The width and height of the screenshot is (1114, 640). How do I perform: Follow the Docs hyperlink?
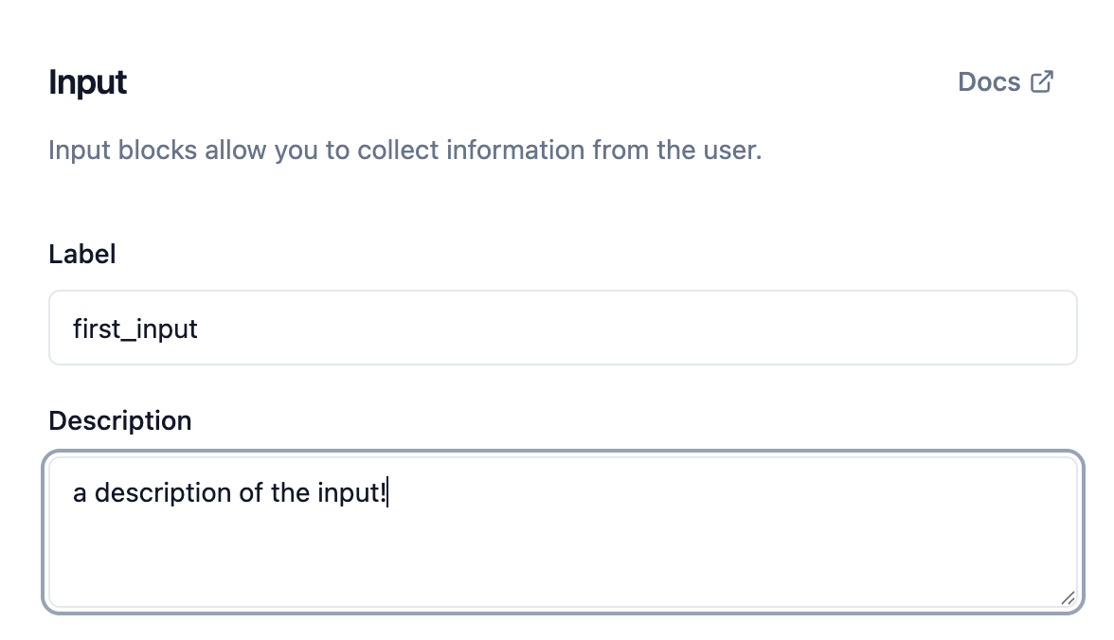[x=992, y=81]
